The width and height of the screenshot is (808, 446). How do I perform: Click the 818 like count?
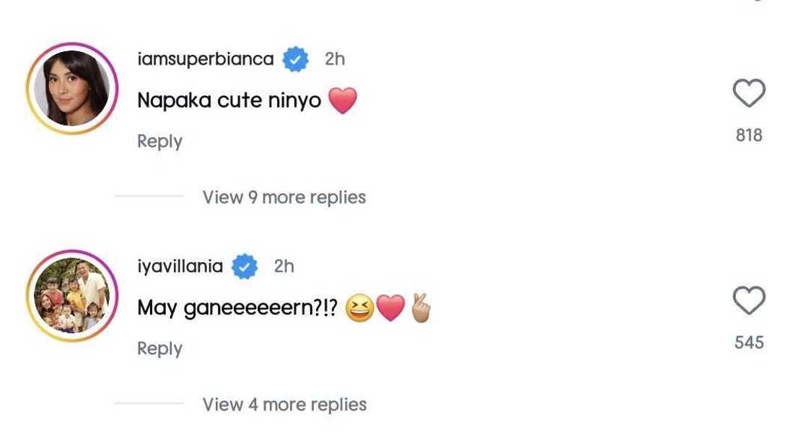click(x=748, y=134)
